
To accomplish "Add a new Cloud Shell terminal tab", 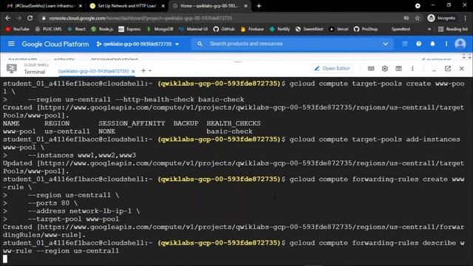I will point(143,71).
